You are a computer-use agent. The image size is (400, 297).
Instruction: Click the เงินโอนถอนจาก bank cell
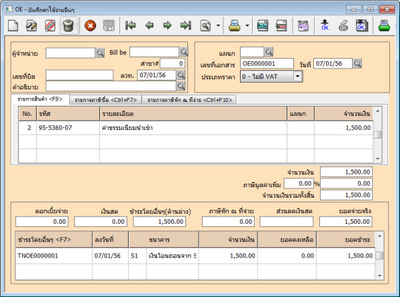(x=173, y=256)
